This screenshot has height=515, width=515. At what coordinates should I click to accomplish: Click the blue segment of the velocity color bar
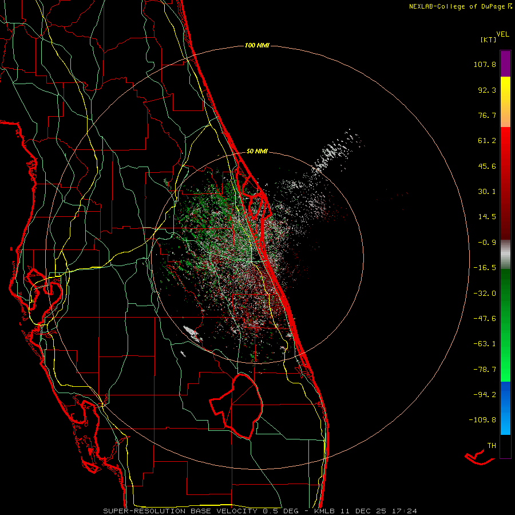tap(505, 408)
